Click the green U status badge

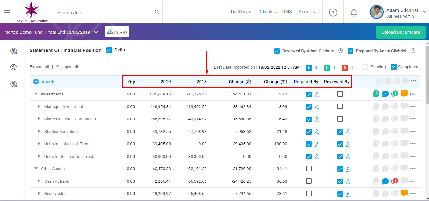click(327, 67)
